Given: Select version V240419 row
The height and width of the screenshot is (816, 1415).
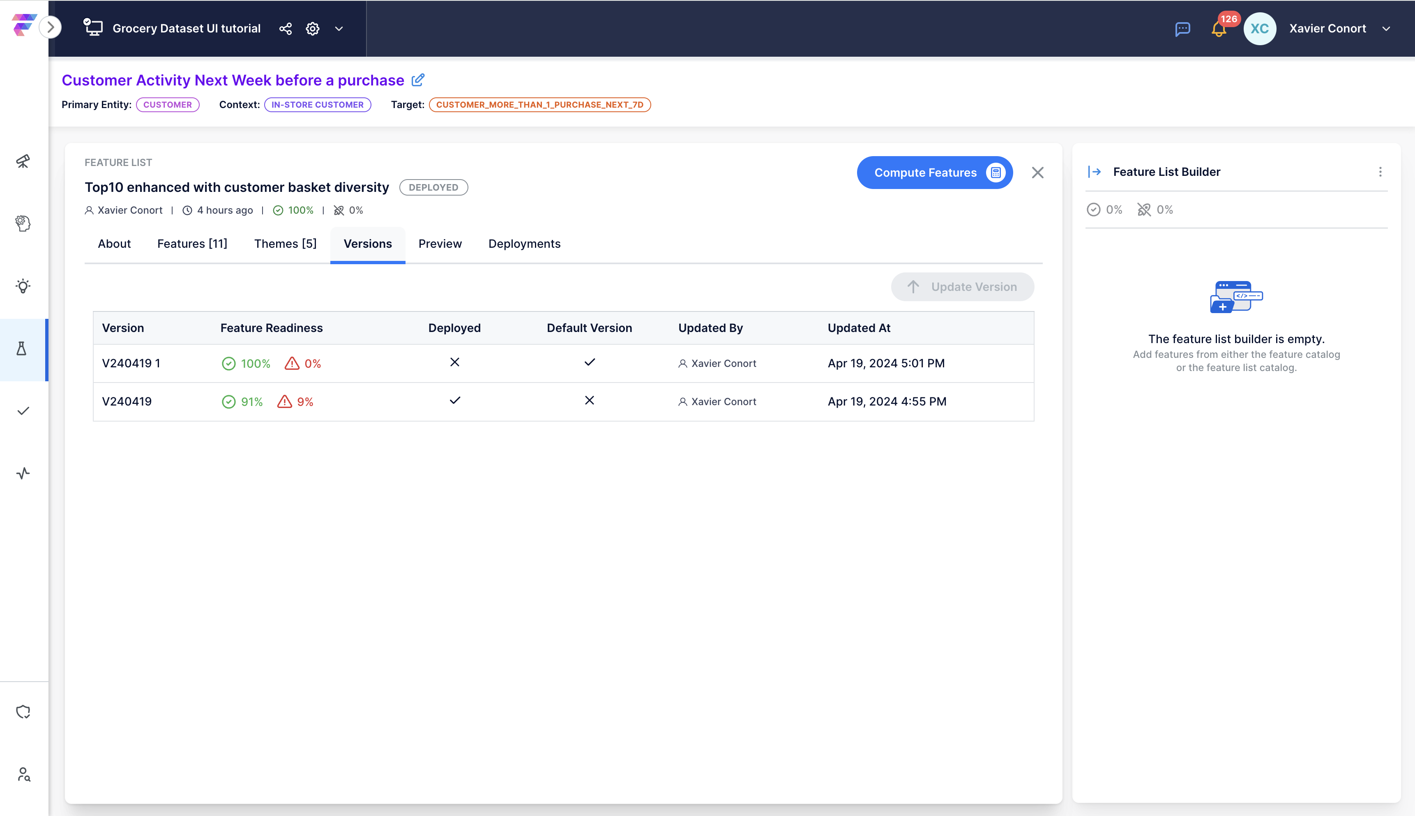Looking at the screenshot, I should (563, 401).
